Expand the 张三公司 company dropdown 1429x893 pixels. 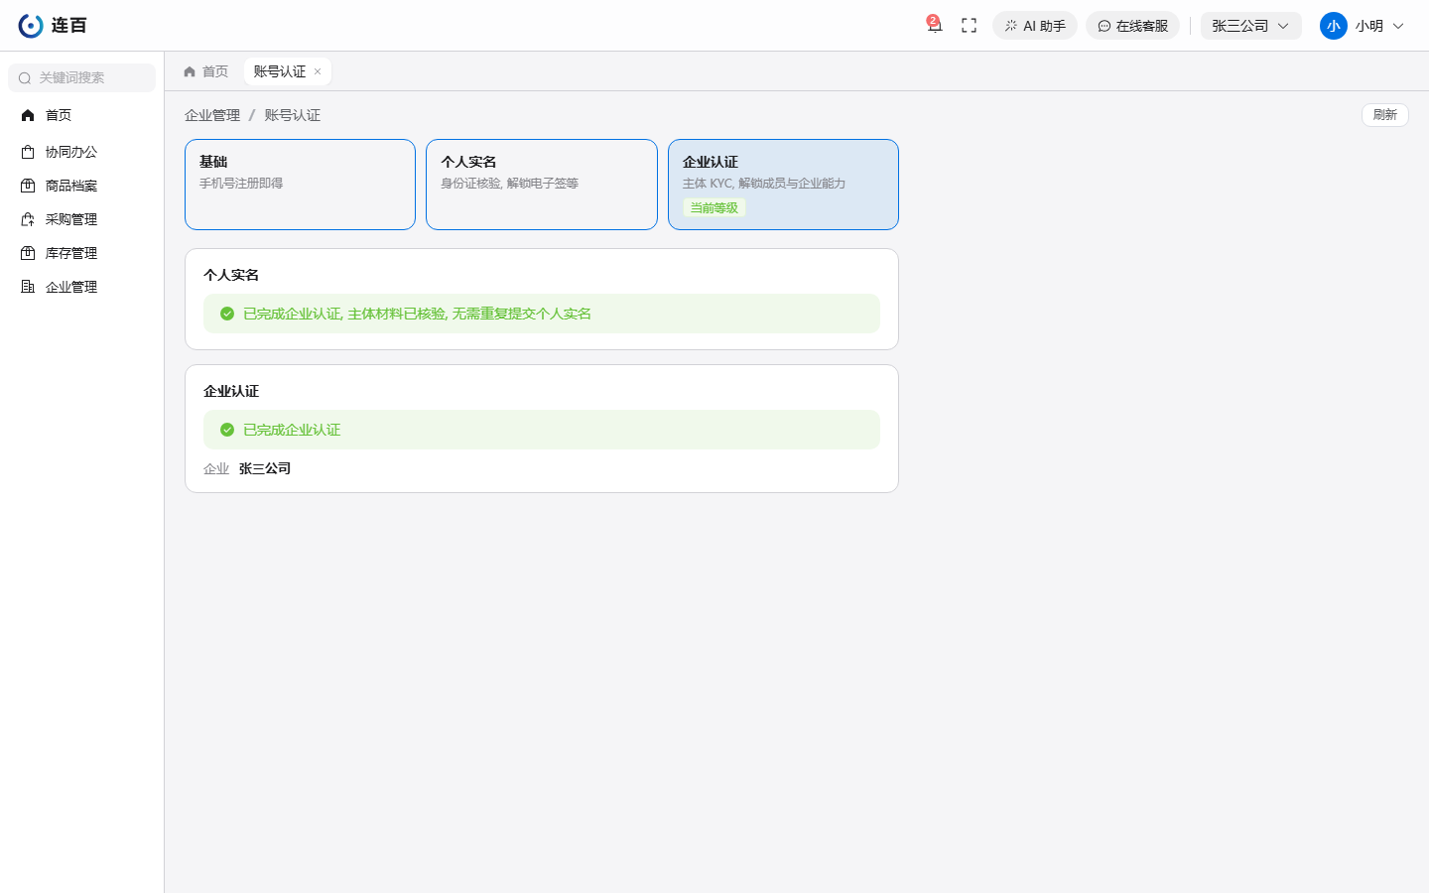point(1250,26)
